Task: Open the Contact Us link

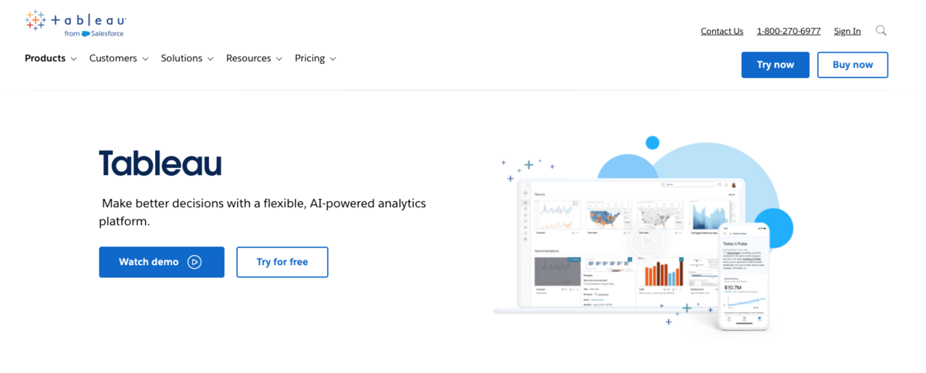Action: 722,31
